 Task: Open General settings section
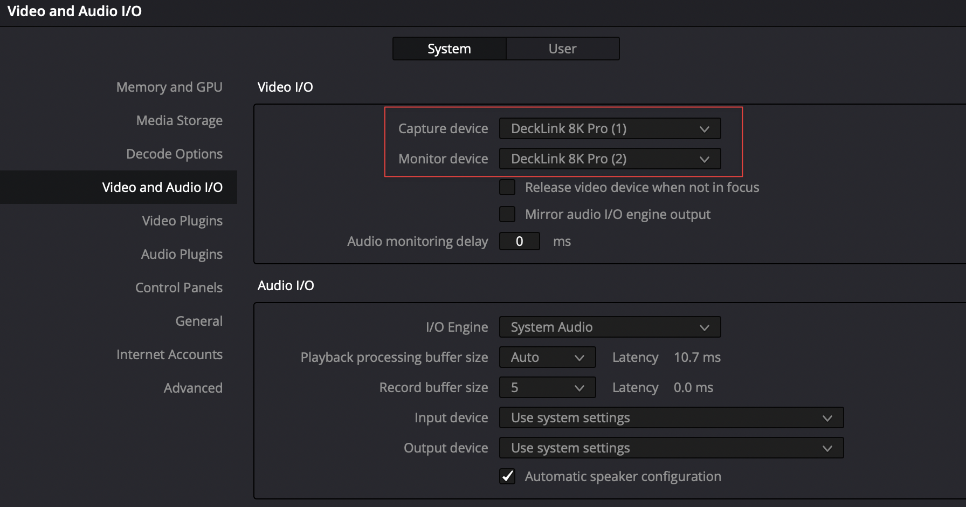(199, 321)
